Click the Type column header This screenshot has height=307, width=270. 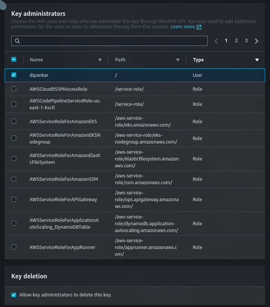(x=198, y=60)
